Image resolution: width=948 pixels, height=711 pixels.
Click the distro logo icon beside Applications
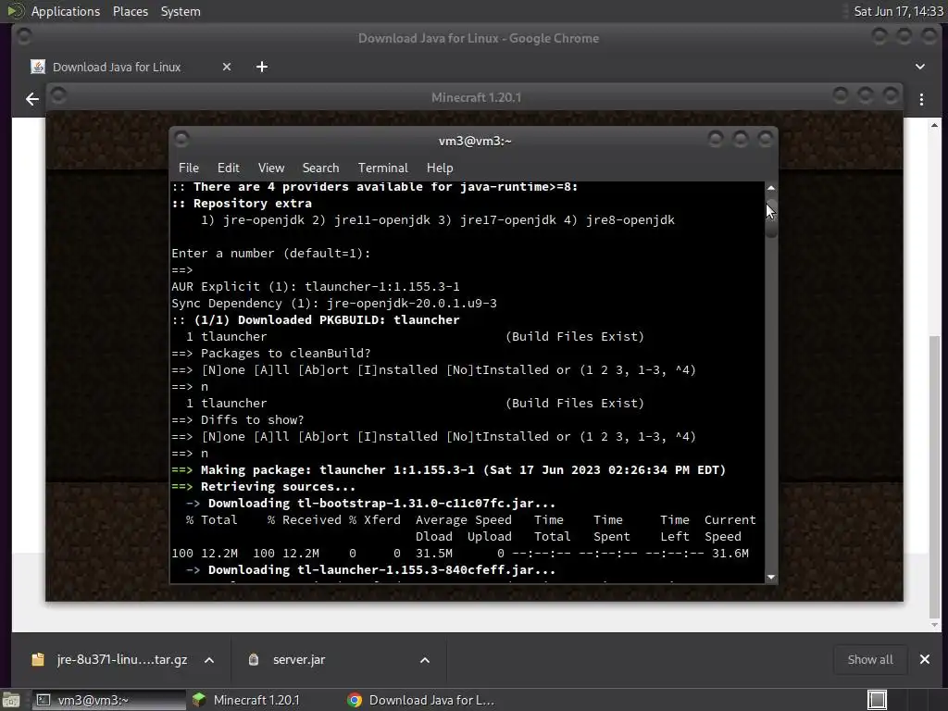pos(15,11)
